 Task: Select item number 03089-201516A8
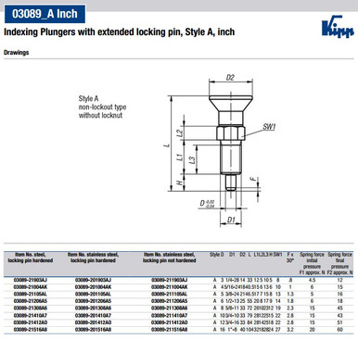pyautogui.click(x=93, y=330)
